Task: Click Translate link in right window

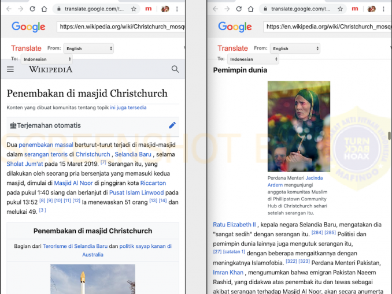Action: (233, 48)
